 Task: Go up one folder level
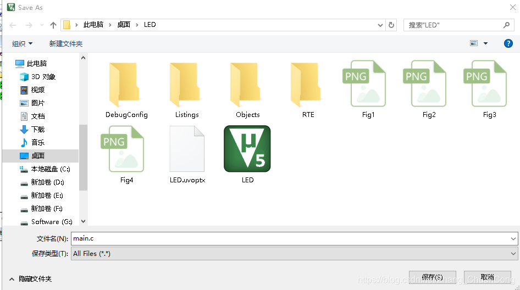pos(53,25)
